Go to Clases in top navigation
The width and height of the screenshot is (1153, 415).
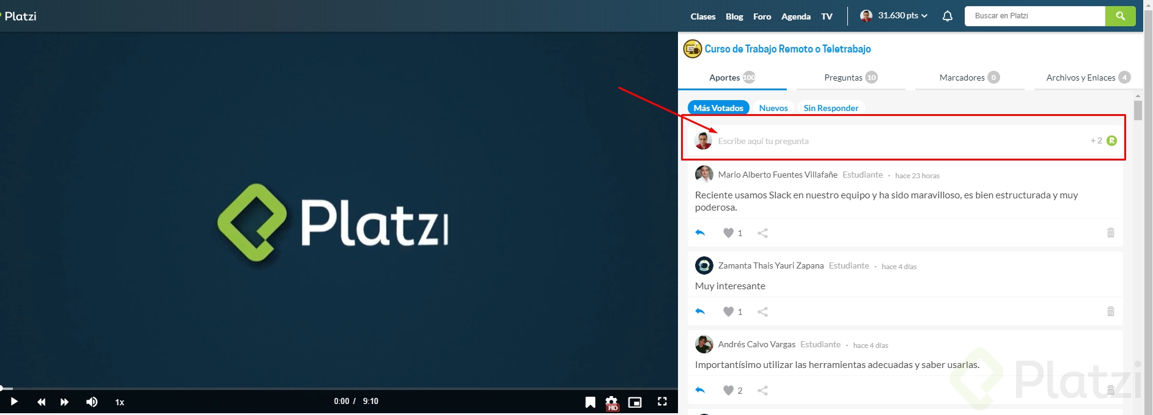703,16
